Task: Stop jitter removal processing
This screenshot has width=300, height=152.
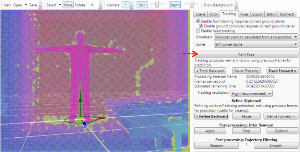Action: tap(246, 131)
